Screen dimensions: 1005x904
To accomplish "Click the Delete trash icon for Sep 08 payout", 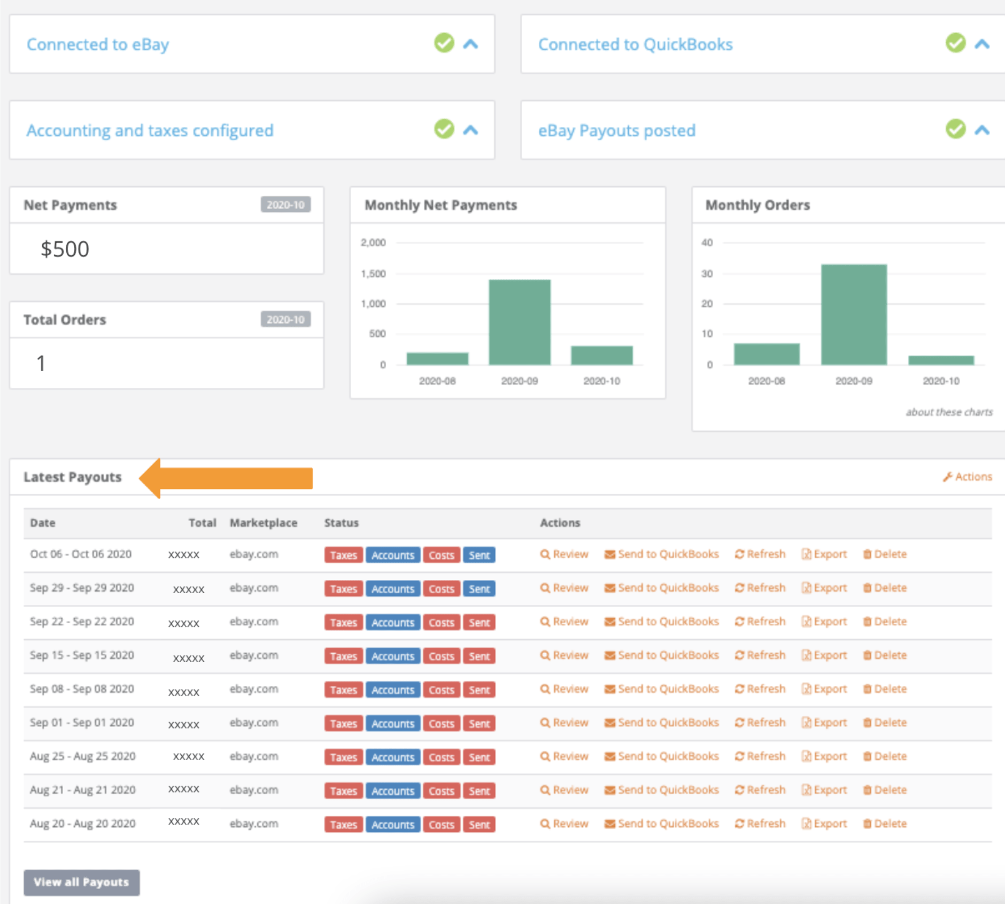I will (x=867, y=689).
